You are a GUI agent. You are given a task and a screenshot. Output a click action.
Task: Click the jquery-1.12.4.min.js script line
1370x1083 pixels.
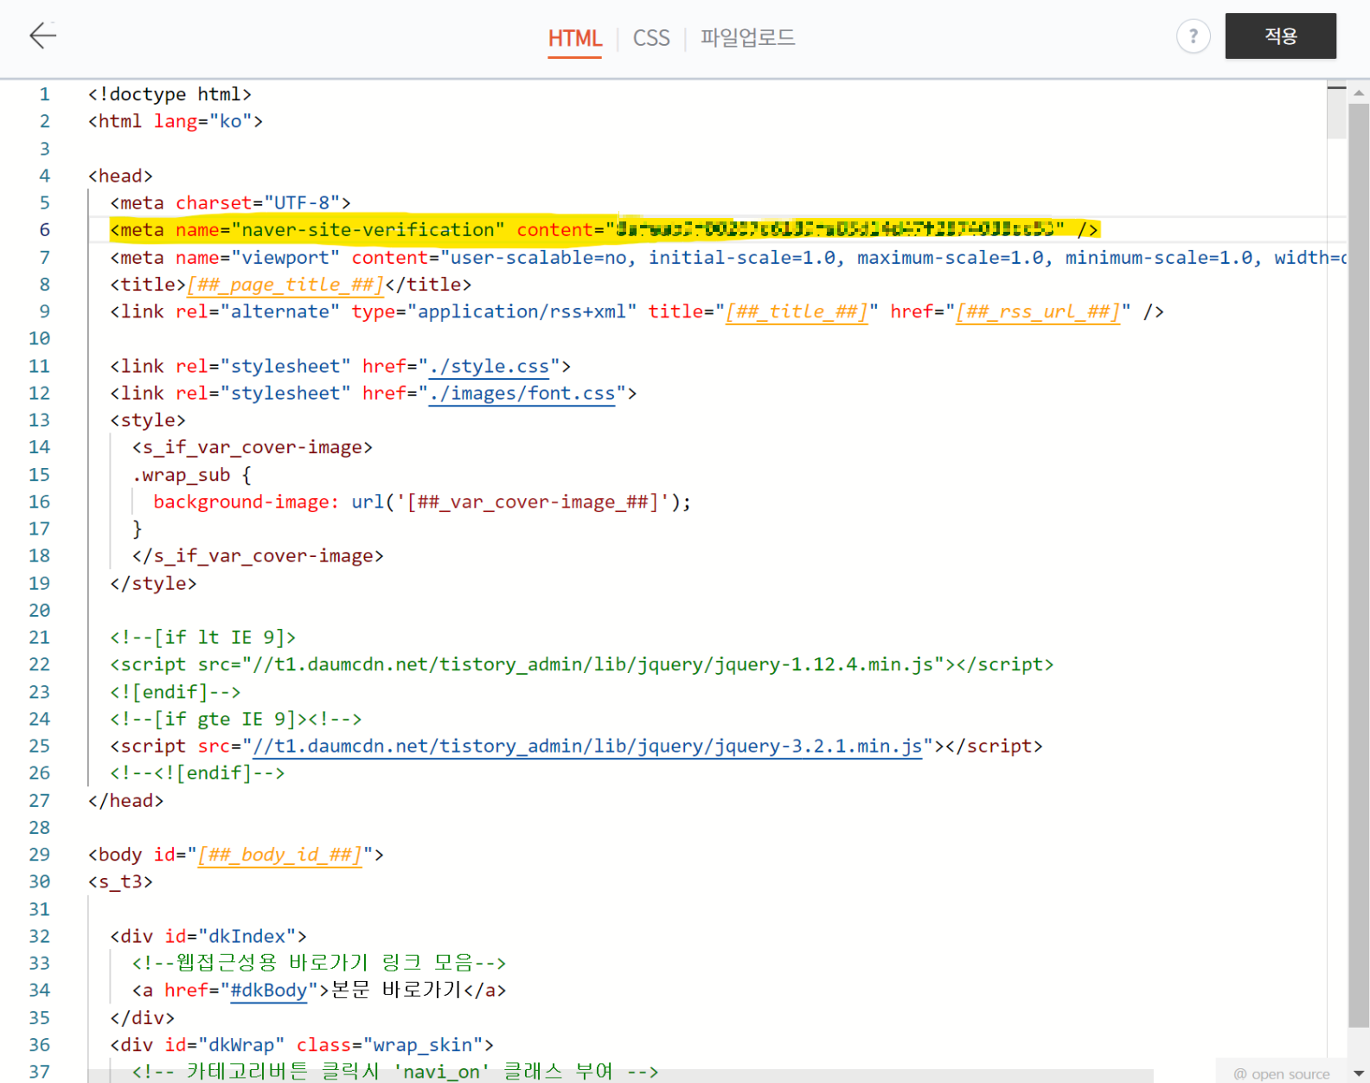[581, 664]
